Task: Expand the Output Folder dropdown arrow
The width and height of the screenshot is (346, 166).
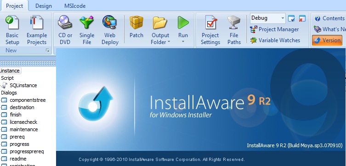Action: (169, 42)
